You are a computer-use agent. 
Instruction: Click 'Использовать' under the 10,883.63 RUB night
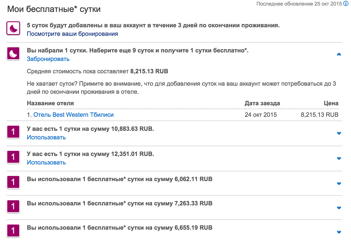46,137
